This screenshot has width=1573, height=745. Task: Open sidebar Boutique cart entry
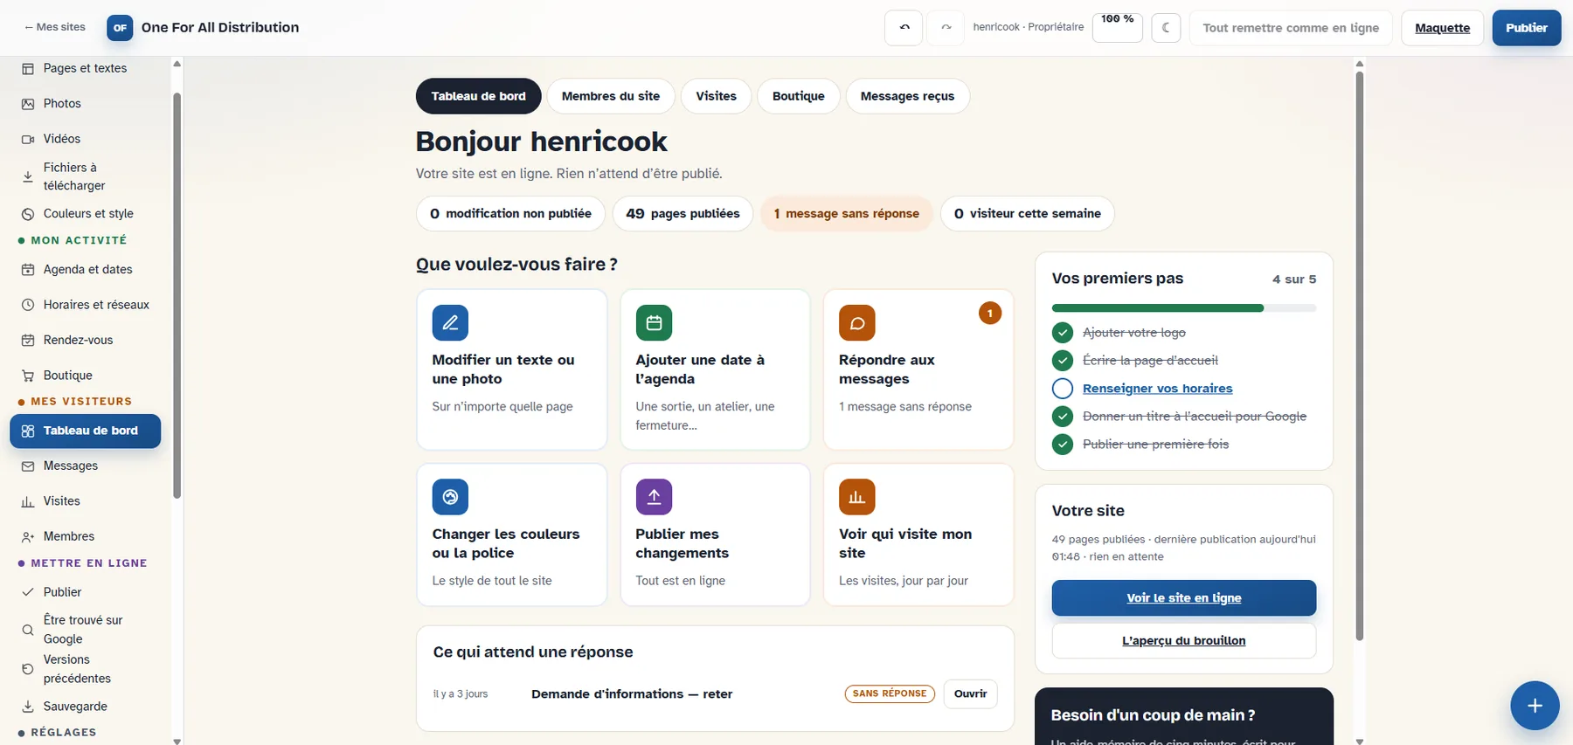pyautogui.click(x=86, y=376)
